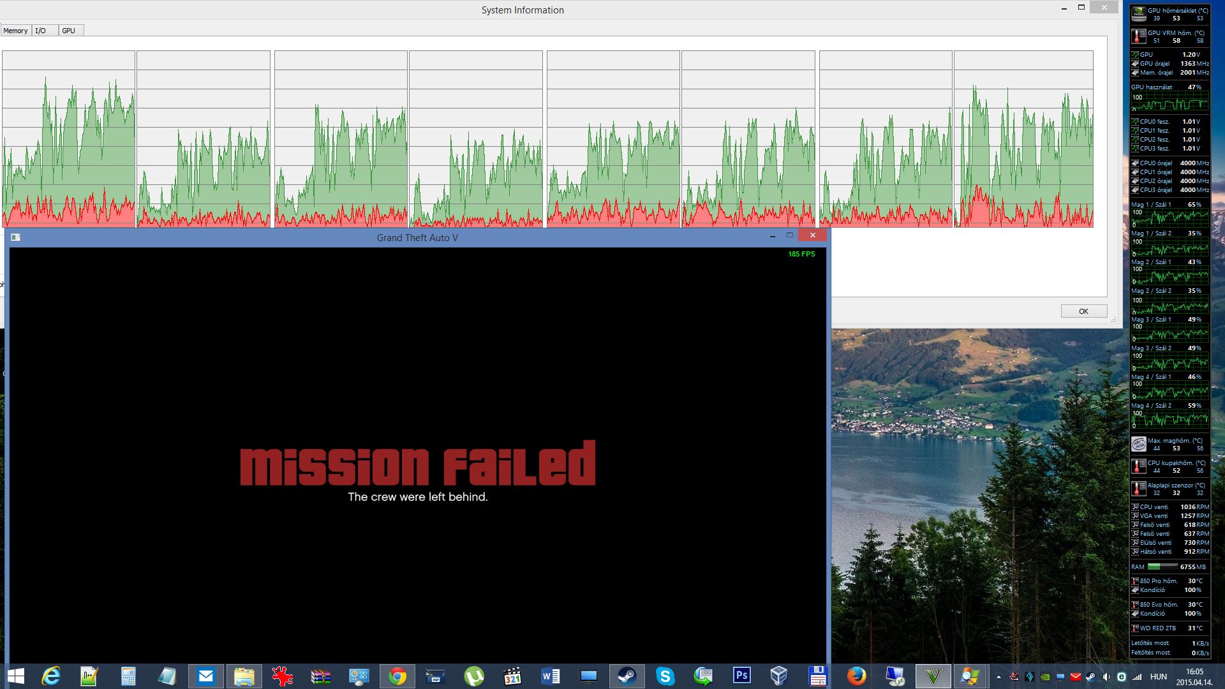Click the 'GPU hőmérséklet' gadget entry
Viewport: 1225px width, 689px height.
1170,14
